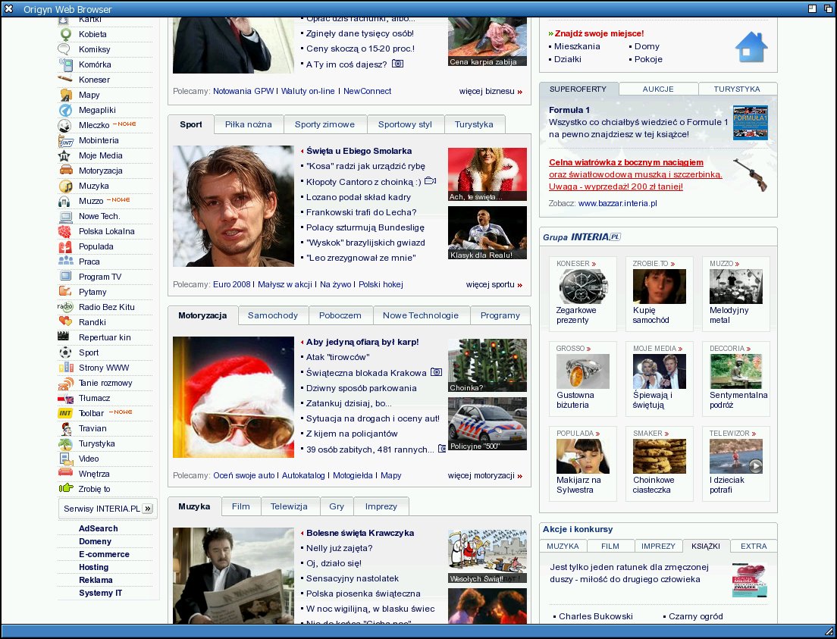Click the Sport soccer ball icon
Viewport: 837px width, 639px height.
[x=65, y=353]
